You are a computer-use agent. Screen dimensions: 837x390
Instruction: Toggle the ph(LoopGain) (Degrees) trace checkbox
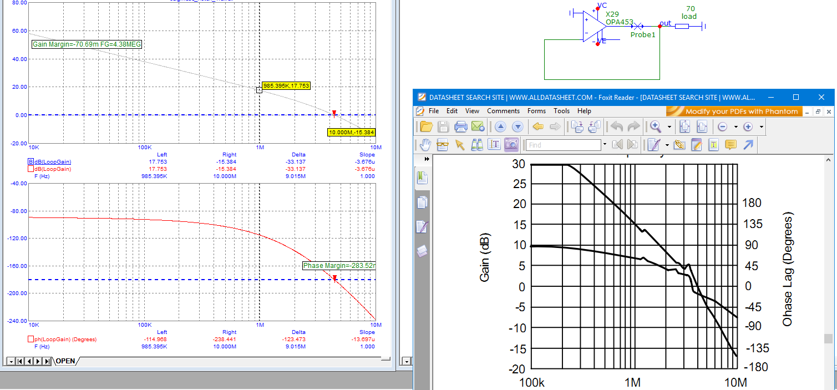[31, 339]
